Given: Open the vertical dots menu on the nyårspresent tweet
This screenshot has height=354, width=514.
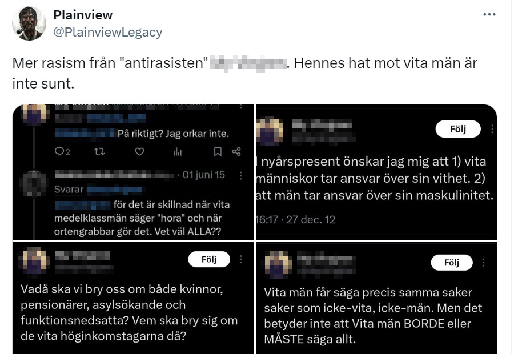Looking at the screenshot, I should (492, 129).
